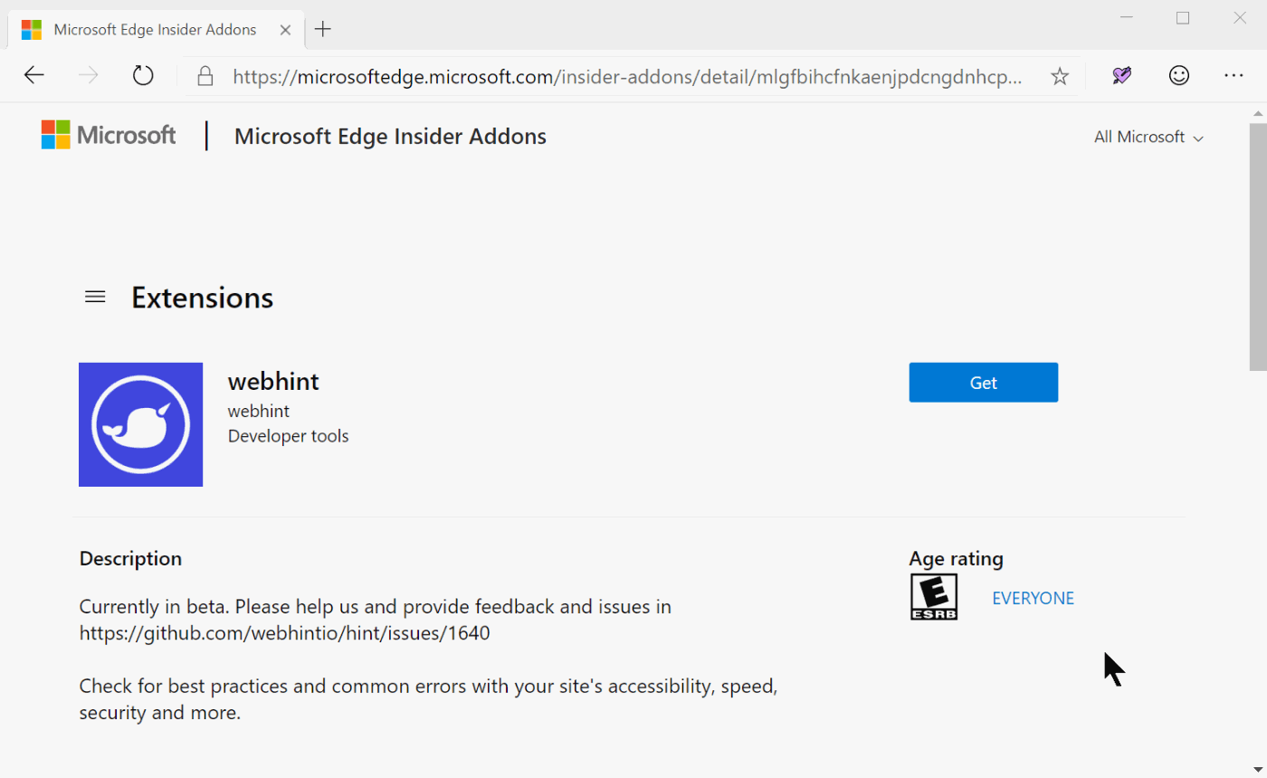Click the bold webhint extension title
The height and width of the screenshot is (778, 1267).
[273, 381]
